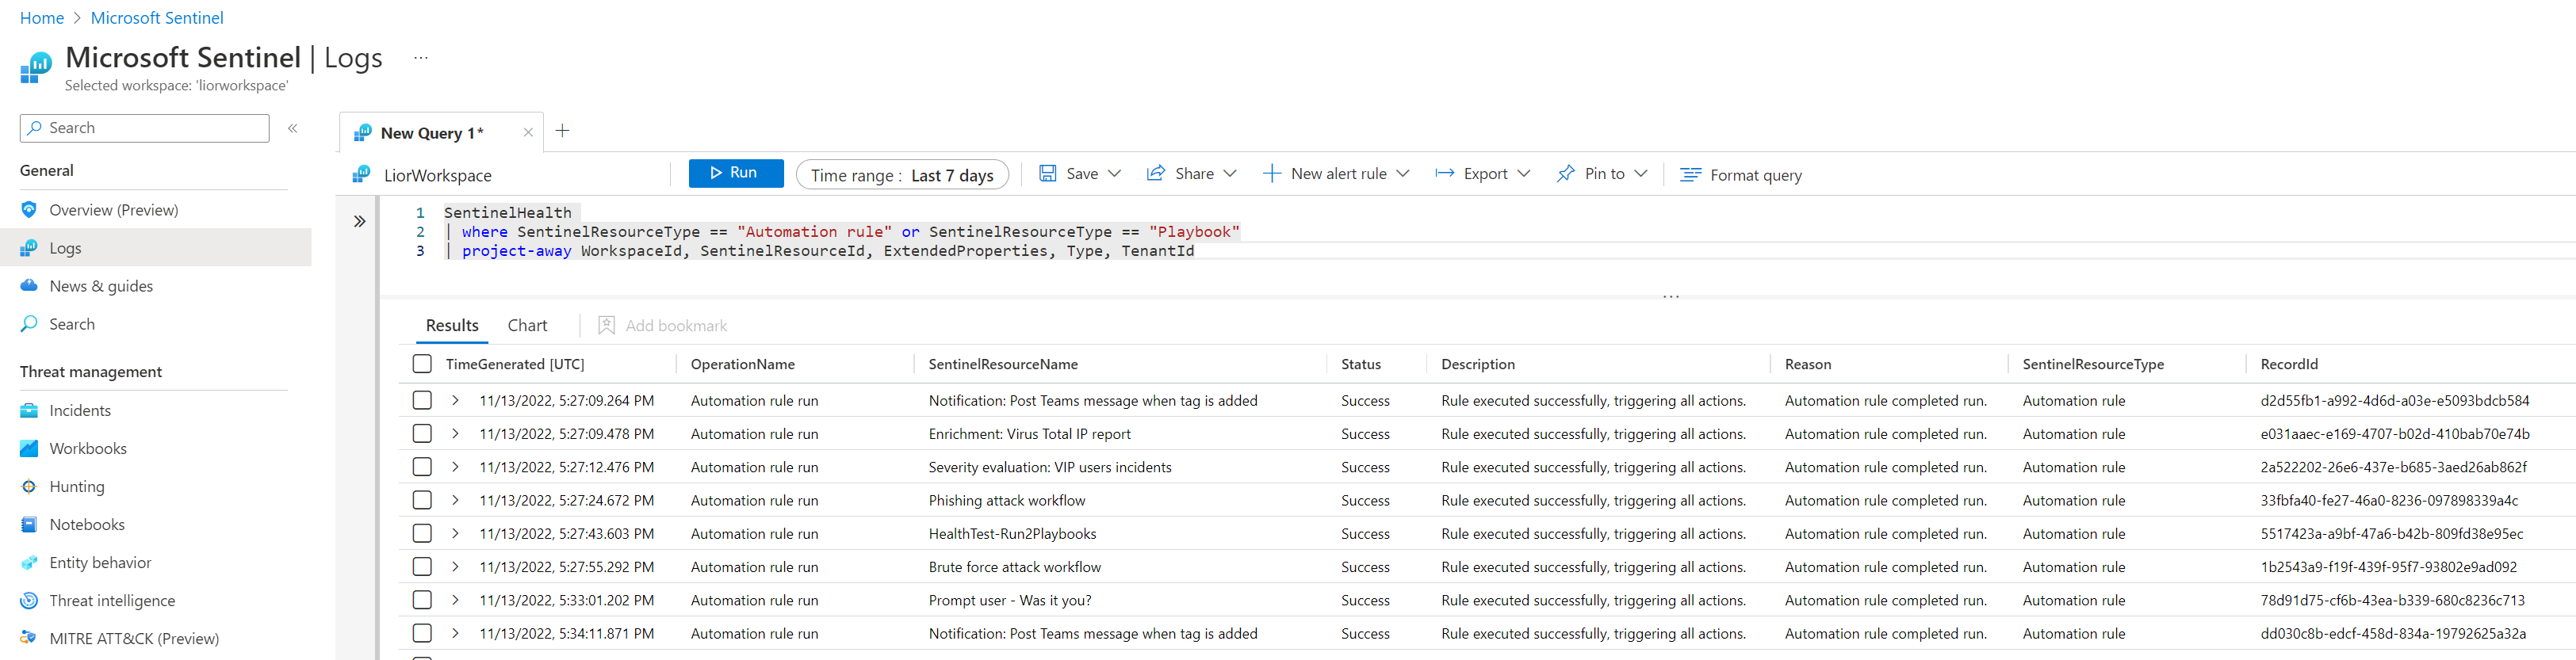This screenshot has width=2576, height=660.
Task: Select the Brute force attack workflow row checkbox
Action: 422,567
